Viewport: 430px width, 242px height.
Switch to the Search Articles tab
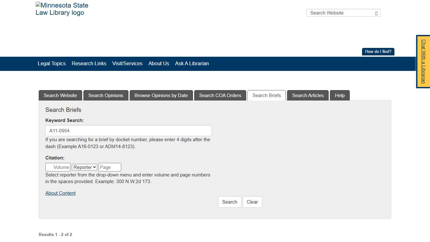[308, 95]
